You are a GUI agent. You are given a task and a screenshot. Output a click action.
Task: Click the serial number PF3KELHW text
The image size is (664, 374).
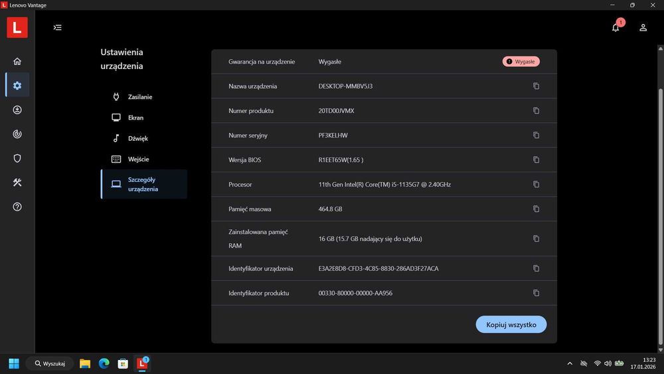point(333,135)
